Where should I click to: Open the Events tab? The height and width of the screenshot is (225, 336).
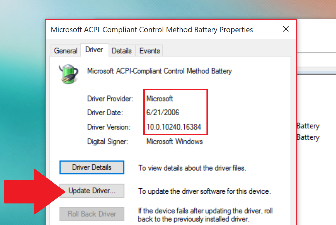pos(149,51)
